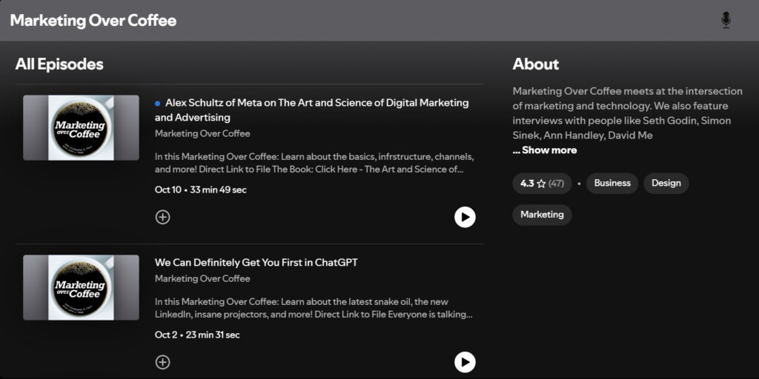The height and width of the screenshot is (379, 759).
Task: Click the snake oil episode description text
Action: click(x=314, y=308)
